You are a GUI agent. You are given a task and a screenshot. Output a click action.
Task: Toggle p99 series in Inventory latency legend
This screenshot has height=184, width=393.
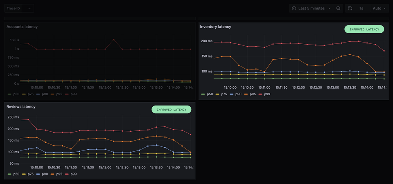tap(264, 94)
